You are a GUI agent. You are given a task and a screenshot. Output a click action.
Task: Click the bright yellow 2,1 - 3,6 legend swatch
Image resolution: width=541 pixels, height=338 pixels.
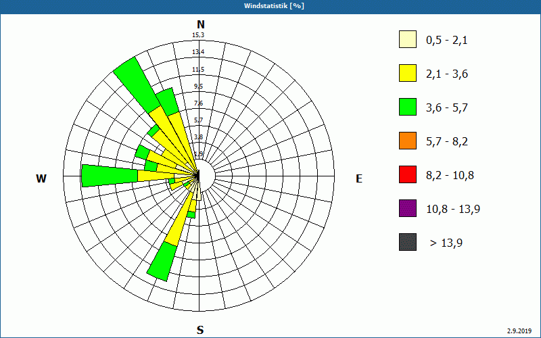408,73
